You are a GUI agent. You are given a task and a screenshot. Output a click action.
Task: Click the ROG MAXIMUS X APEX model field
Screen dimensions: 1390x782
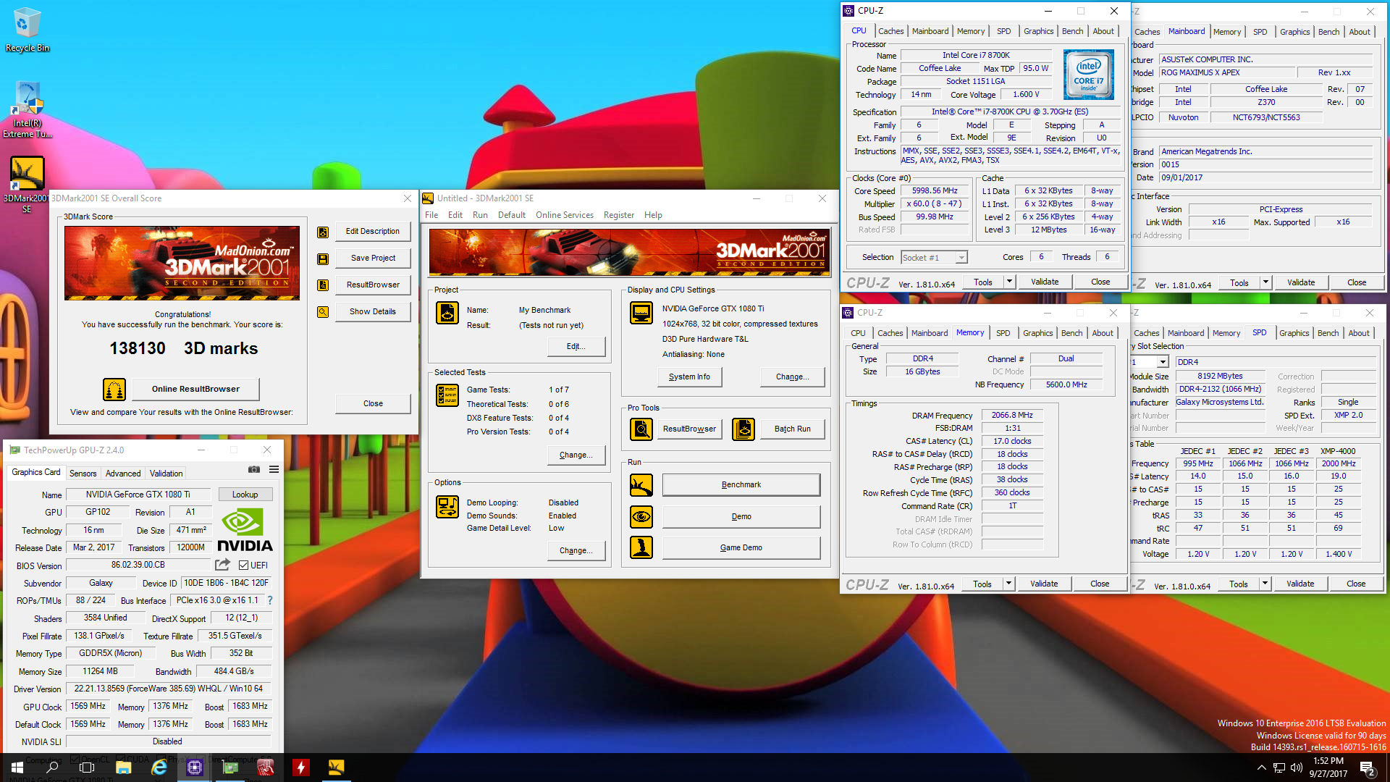point(1226,72)
